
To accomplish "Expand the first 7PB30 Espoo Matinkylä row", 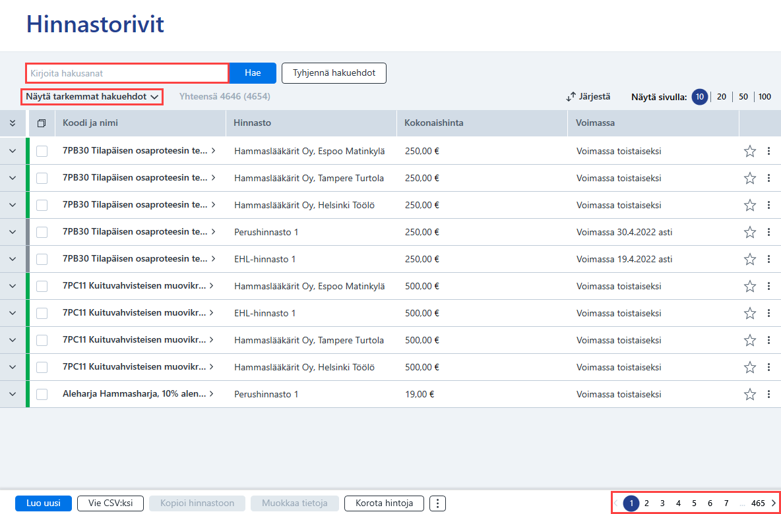I will pos(13,152).
